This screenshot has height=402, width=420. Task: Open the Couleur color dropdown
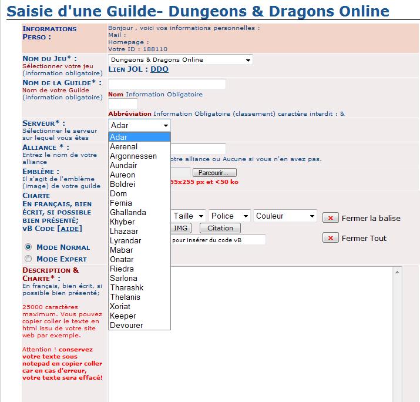point(285,216)
